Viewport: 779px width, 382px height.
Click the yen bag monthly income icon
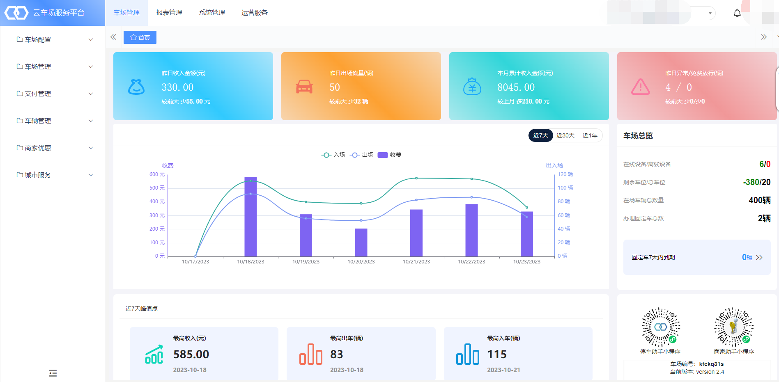coord(472,87)
